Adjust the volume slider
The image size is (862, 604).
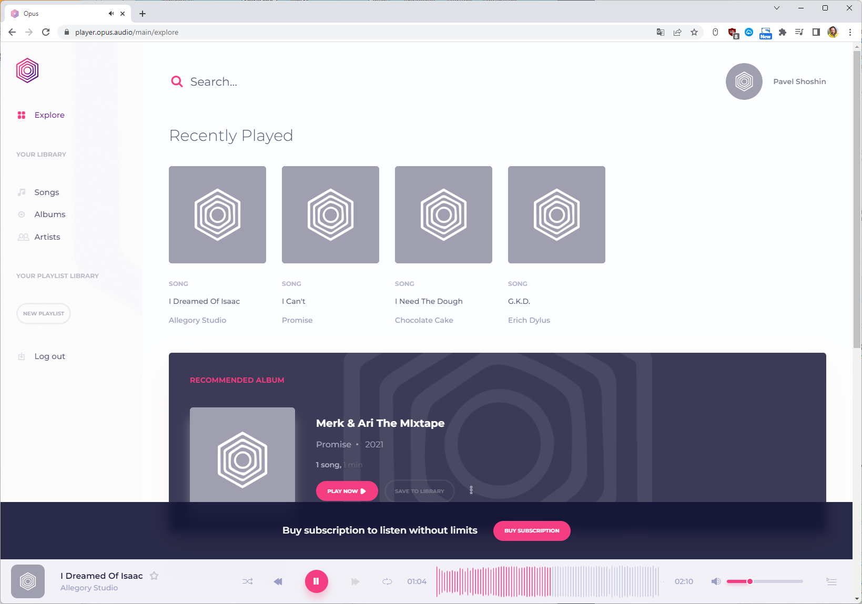point(765,581)
